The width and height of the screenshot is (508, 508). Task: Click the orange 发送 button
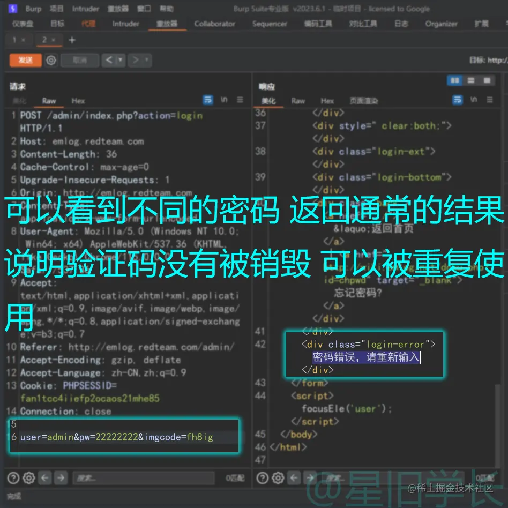point(26,60)
